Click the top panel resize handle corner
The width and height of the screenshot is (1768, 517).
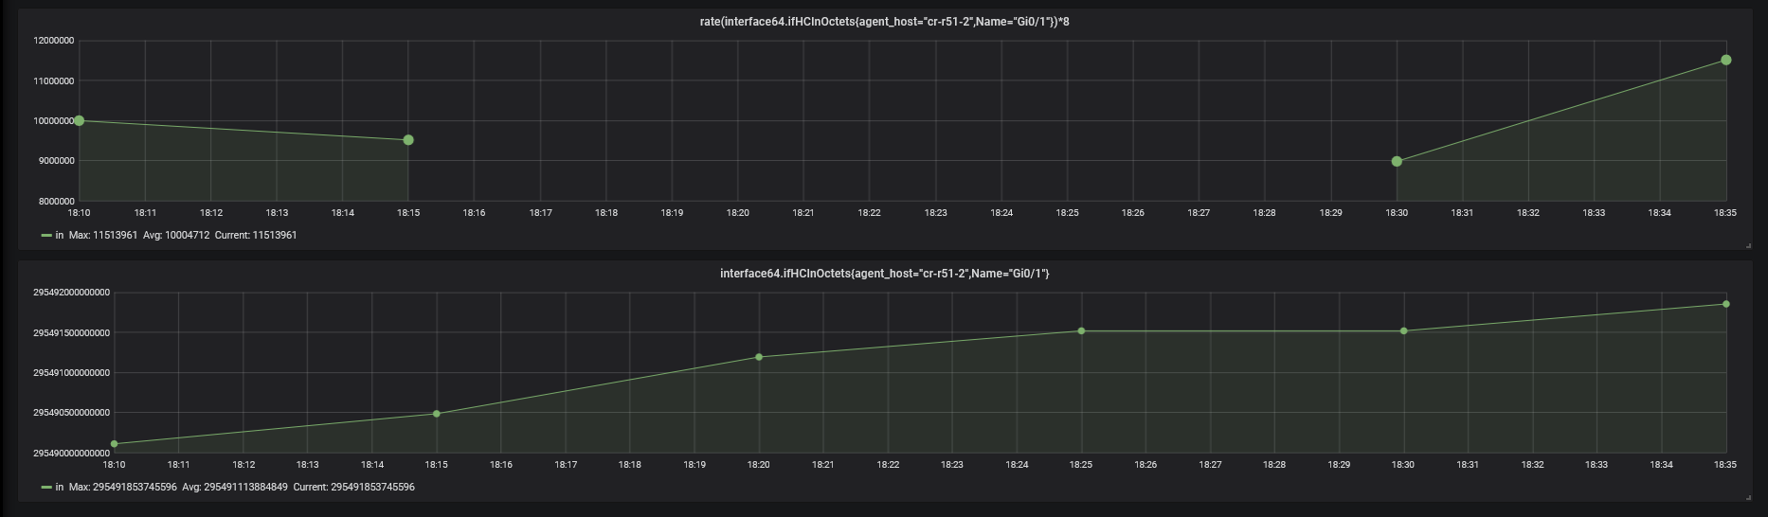point(1748,245)
